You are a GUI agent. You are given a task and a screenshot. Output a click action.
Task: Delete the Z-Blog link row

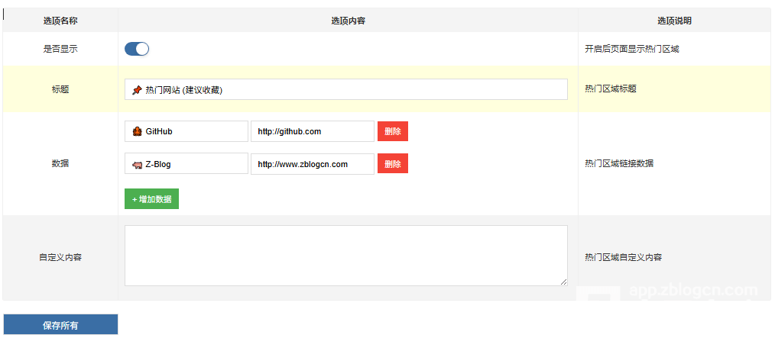392,164
